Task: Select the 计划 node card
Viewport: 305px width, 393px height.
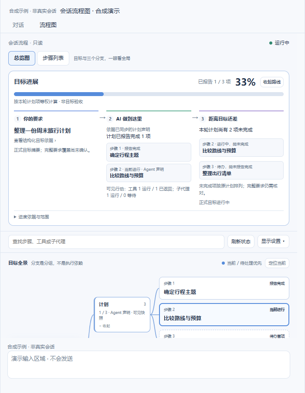Action: pos(122,314)
